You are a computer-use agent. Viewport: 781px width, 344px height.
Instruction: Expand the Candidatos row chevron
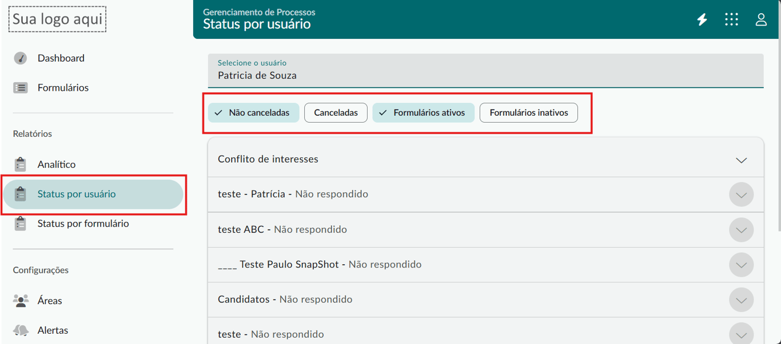(x=741, y=300)
